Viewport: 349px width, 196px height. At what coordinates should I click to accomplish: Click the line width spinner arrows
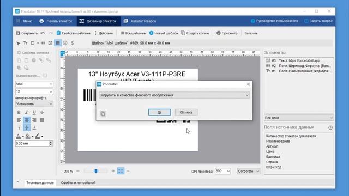tap(51, 144)
